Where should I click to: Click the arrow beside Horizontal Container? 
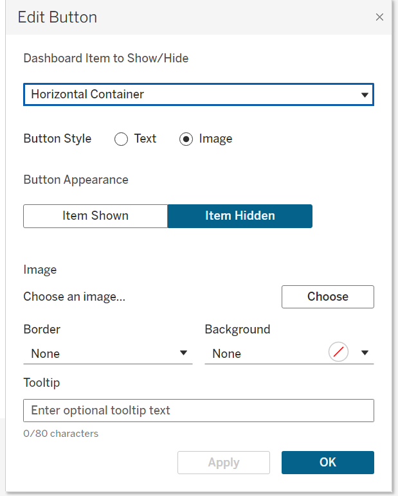365,94
